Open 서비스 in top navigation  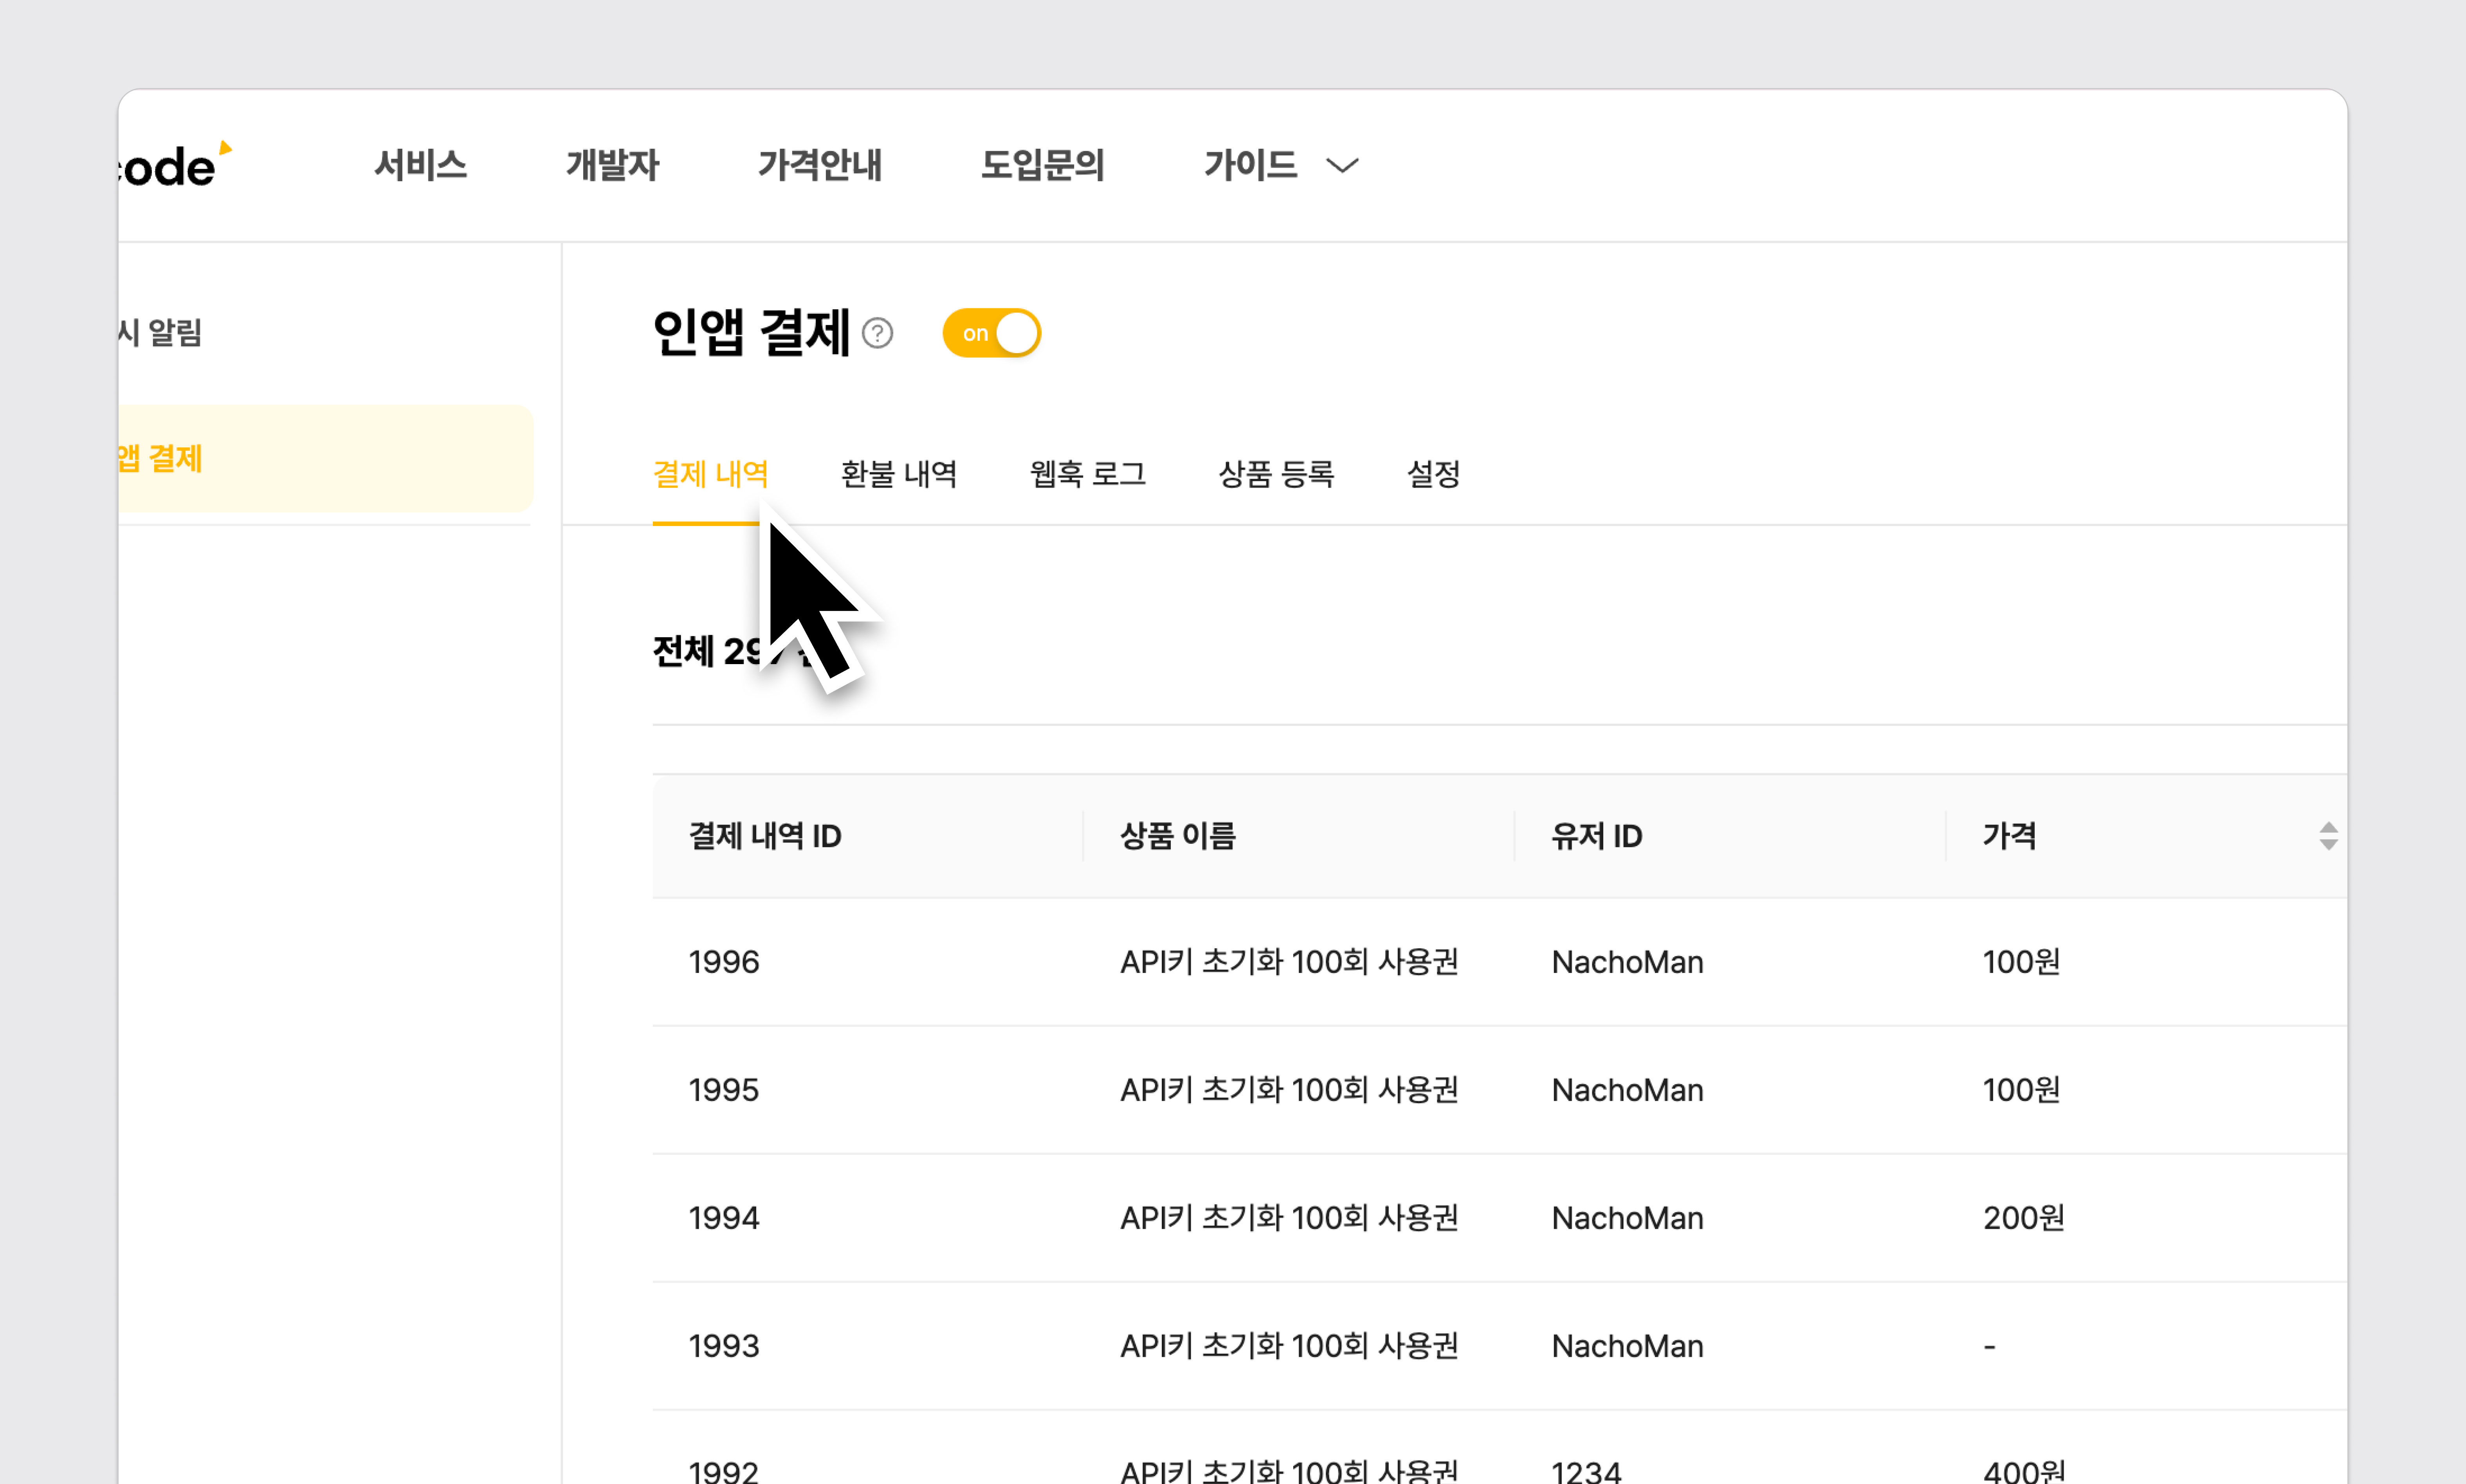420,166
